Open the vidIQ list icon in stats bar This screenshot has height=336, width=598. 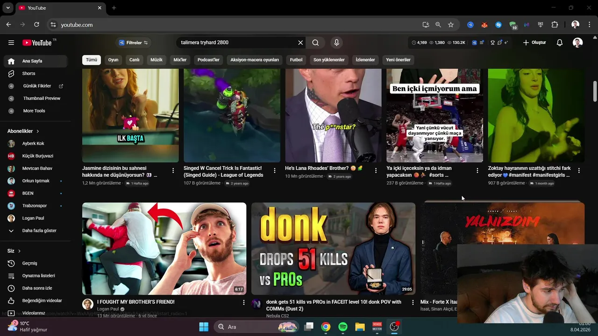[x=482, y=42]
